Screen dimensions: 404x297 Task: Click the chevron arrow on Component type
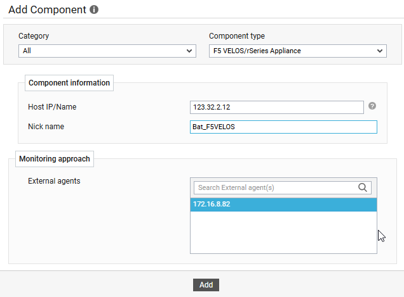point(380,51)
